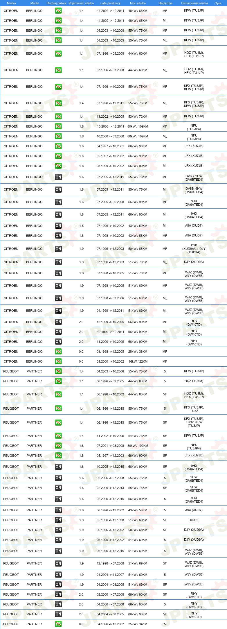The height and width of the screenshot is (629, 227).
Task: Click the Pojemność silnika column header
Action: coord(81,3)
